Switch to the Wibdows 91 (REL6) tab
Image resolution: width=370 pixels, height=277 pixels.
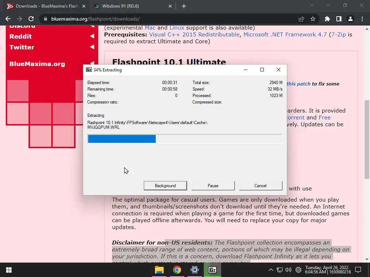[x=132, y=6]
